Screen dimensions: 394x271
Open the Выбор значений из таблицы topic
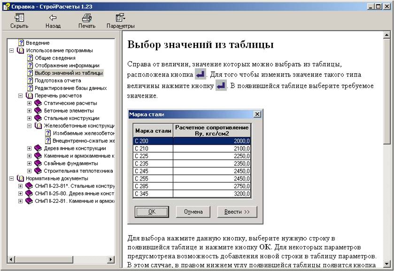click(69, 73)
